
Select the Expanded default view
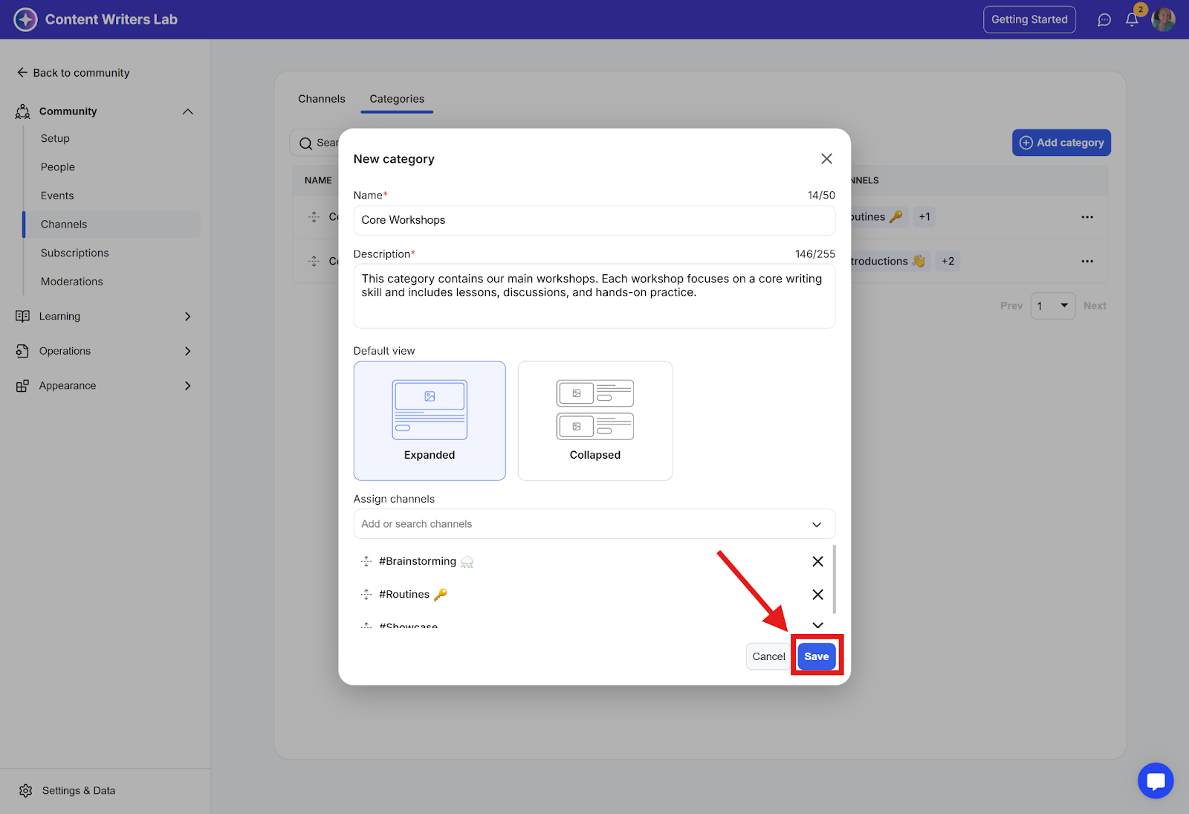point(430,421)
